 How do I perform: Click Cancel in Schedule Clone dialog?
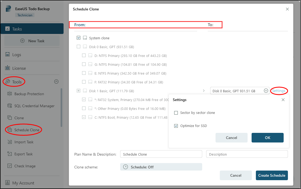tap(236, 175)
